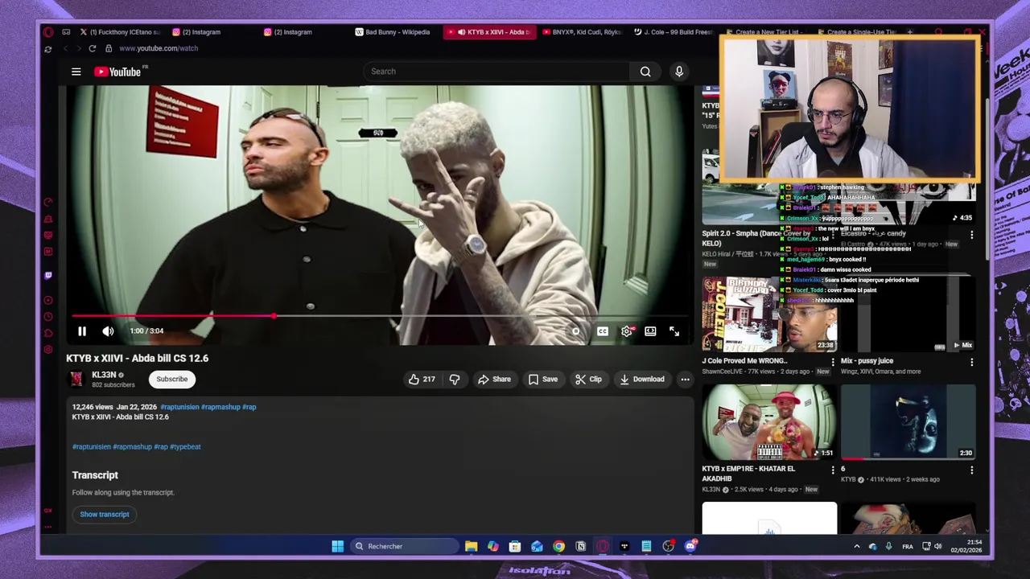Open Discord from the taskbar
This screenshot has width=1030, height=579.
(x=690, y=546)
